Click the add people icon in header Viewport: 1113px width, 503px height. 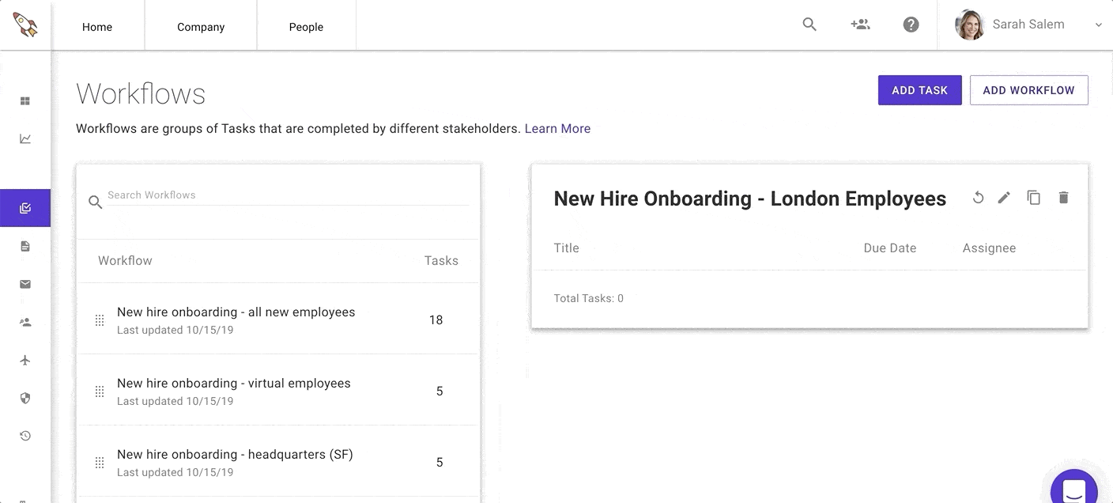coord(860,25)
